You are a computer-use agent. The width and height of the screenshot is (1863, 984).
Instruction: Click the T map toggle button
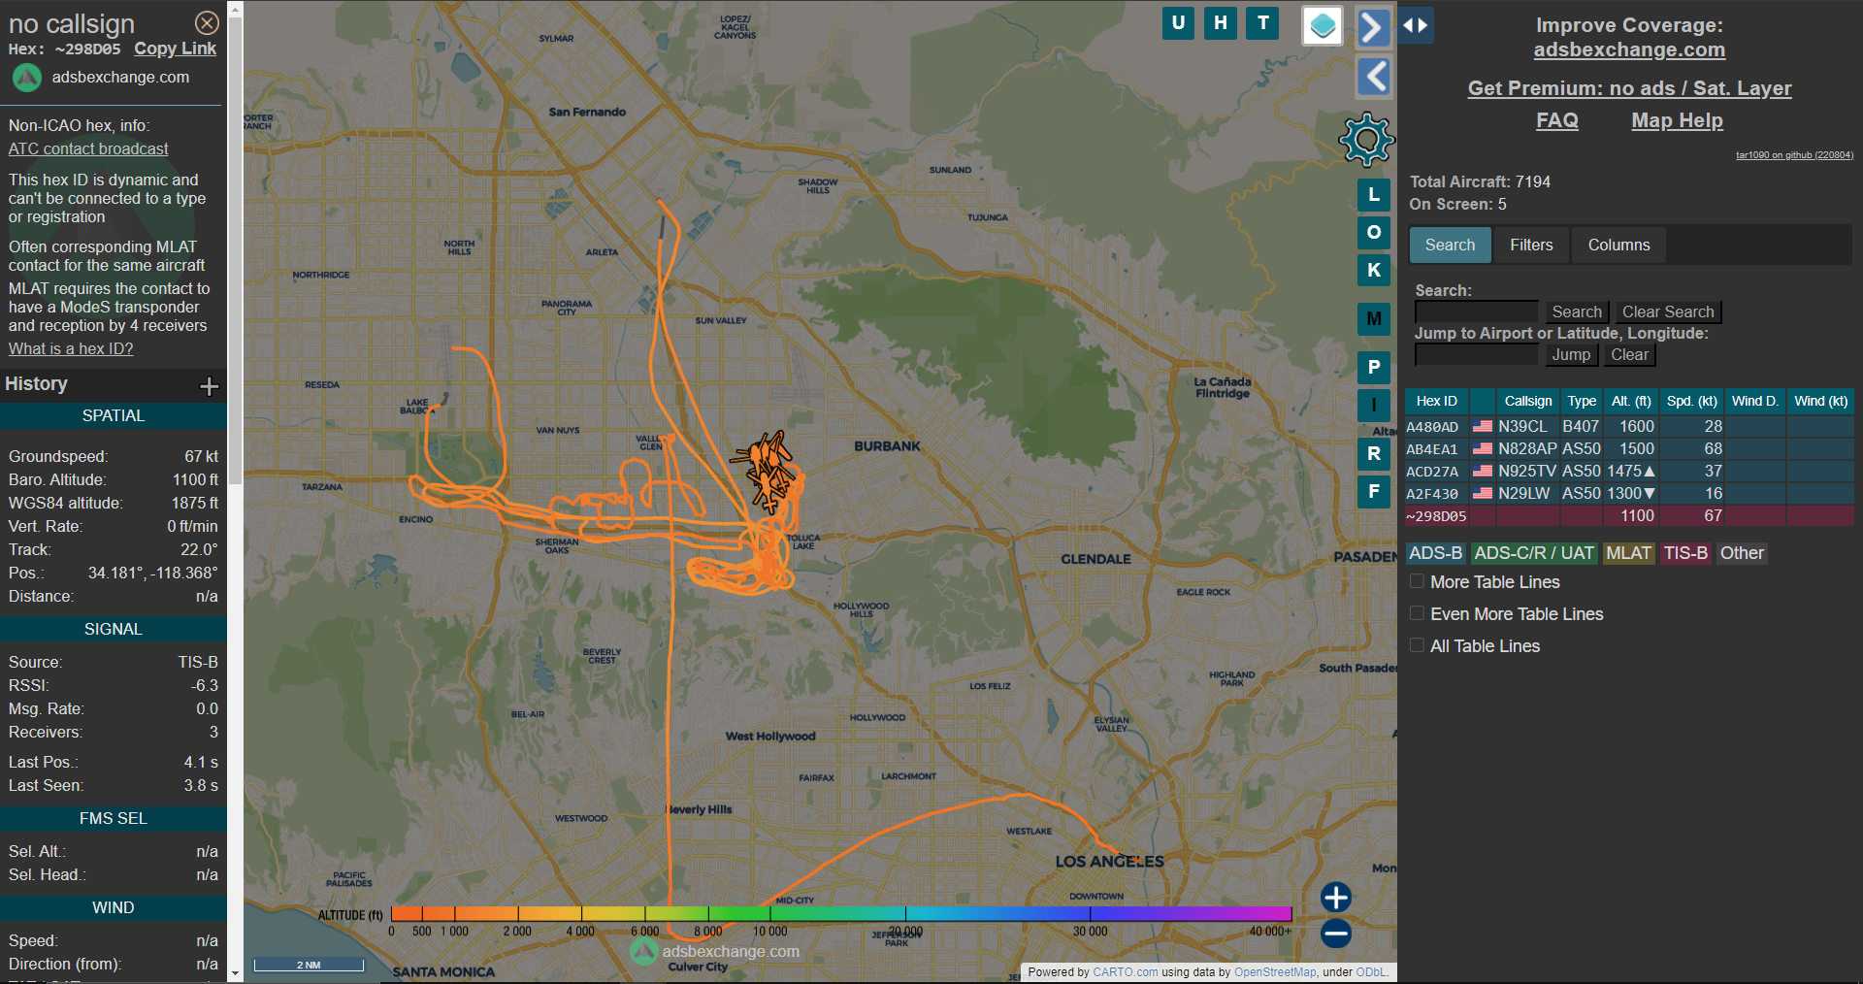[x=1263, y=23]
